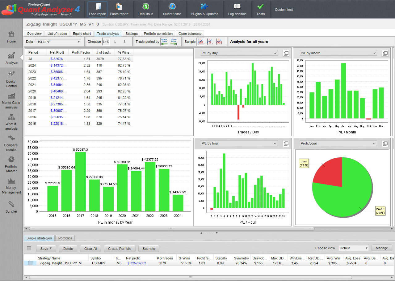Check the ZigZag_Insight strategy row checkbox
Image resolution: width=395 pixels, height=281 pixels.
[30, 263]
